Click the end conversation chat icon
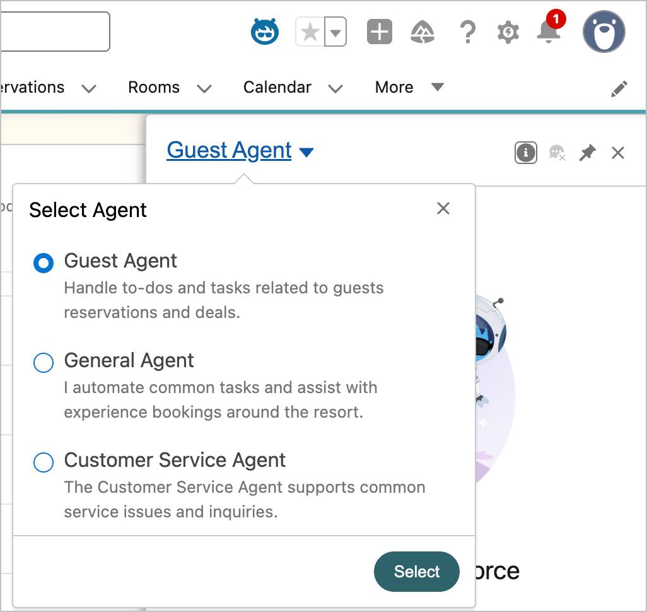The width and height of the screenshot is (647, 612). (557, 153)
